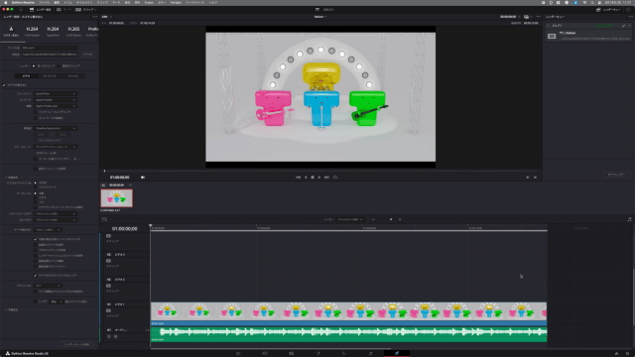
Task: Toggle the second checkbox under the Type dropdown
Action: 36,118
